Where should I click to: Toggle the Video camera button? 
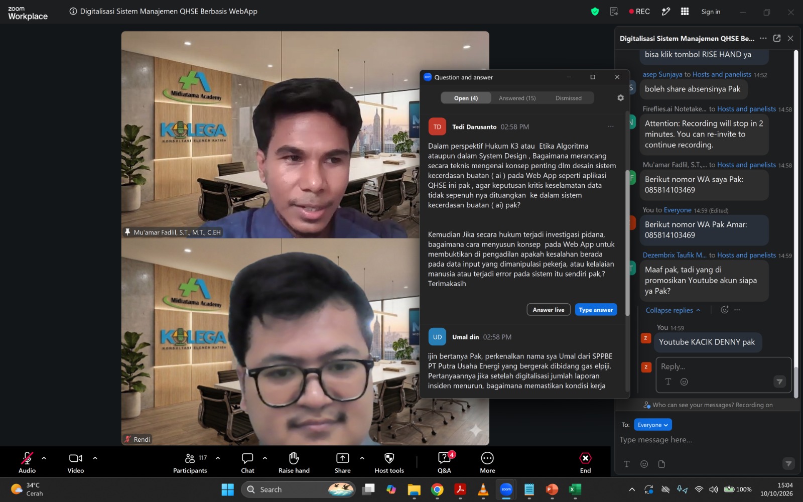[76, 462]
